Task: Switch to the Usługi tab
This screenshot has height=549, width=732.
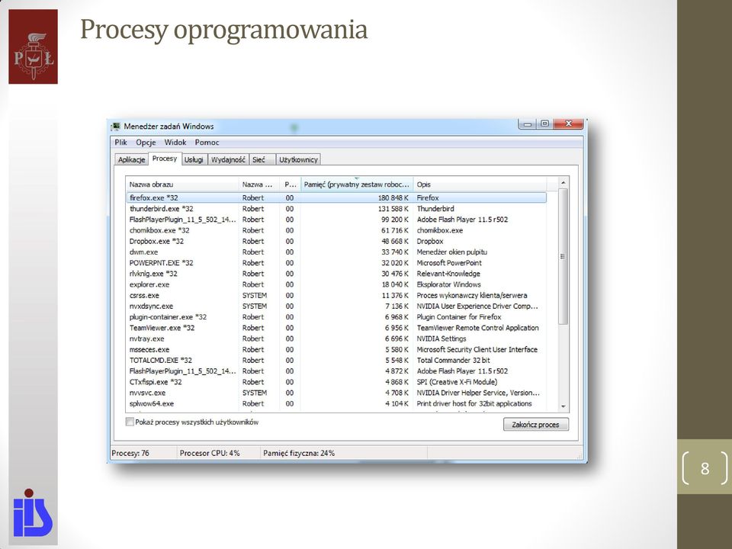Action: pyautogui.click(x=194, y=159)
